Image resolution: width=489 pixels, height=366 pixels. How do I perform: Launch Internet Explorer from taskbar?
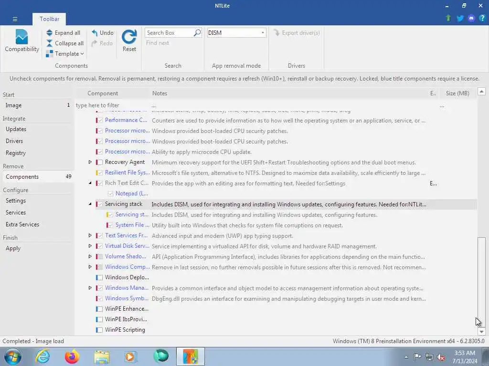(43, 356)
